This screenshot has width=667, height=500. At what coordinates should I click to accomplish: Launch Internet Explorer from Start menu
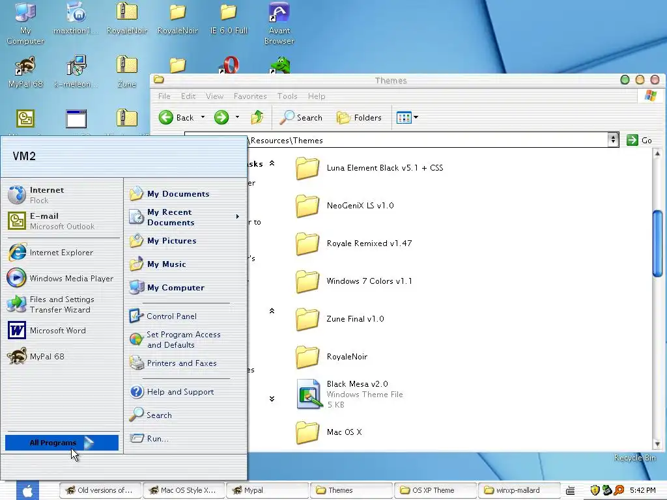point(62,253)
